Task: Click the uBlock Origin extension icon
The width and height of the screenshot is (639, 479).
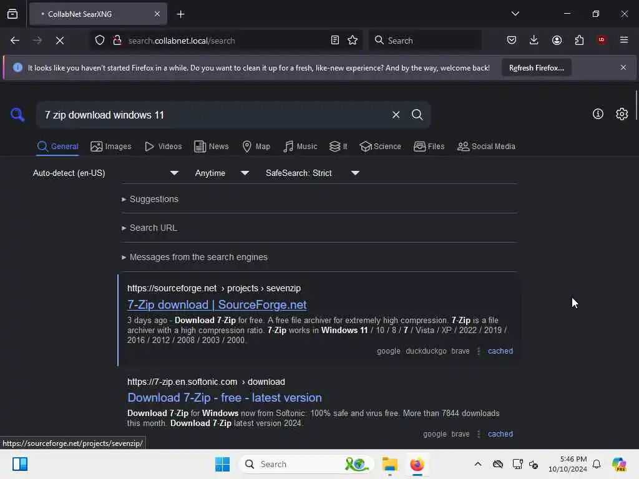Action: click(x=602, y=40)
